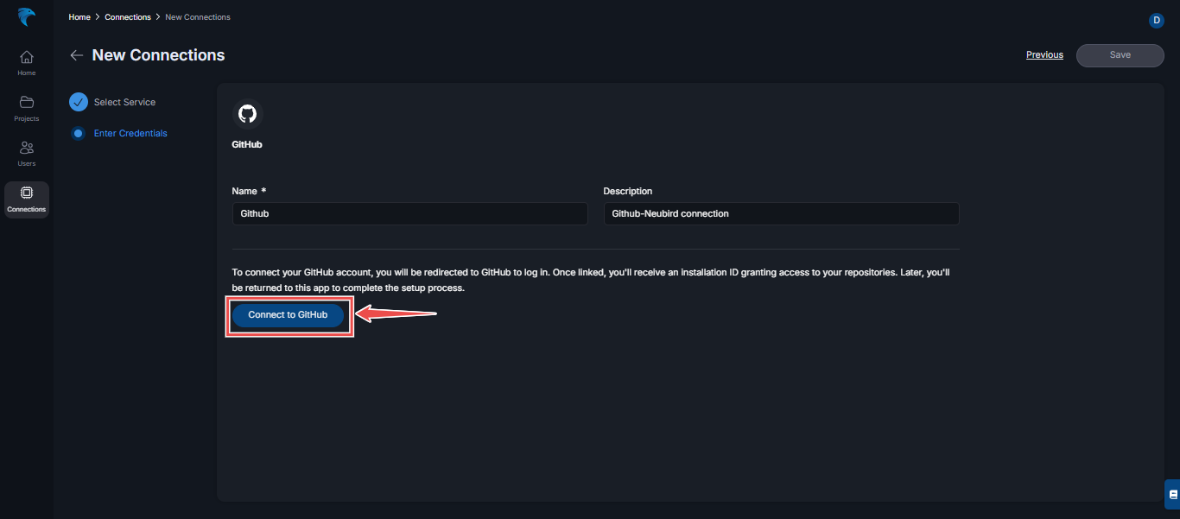The height and width of the screenshot is (519, 1180).
Task: Go to Home via the breadcrumb
Action: (79, 16)
